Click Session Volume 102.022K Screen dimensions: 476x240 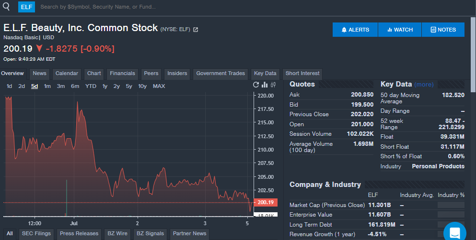tap(360, 134)
